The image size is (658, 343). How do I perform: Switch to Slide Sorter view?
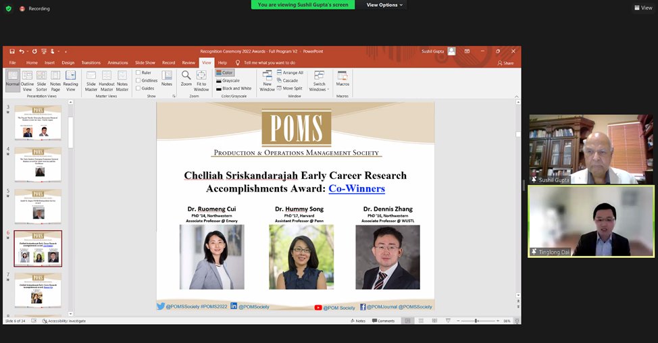click(x=41, y=80)
